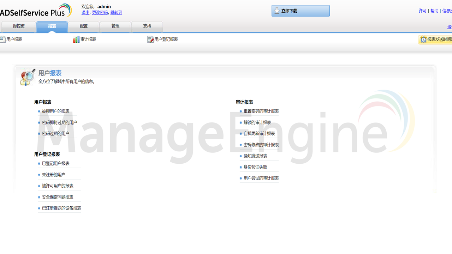
Task: Click the ADSelfService Plus logo
Action: [35, 10]
